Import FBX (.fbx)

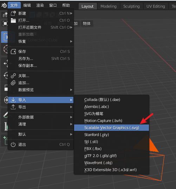(111, 149)
